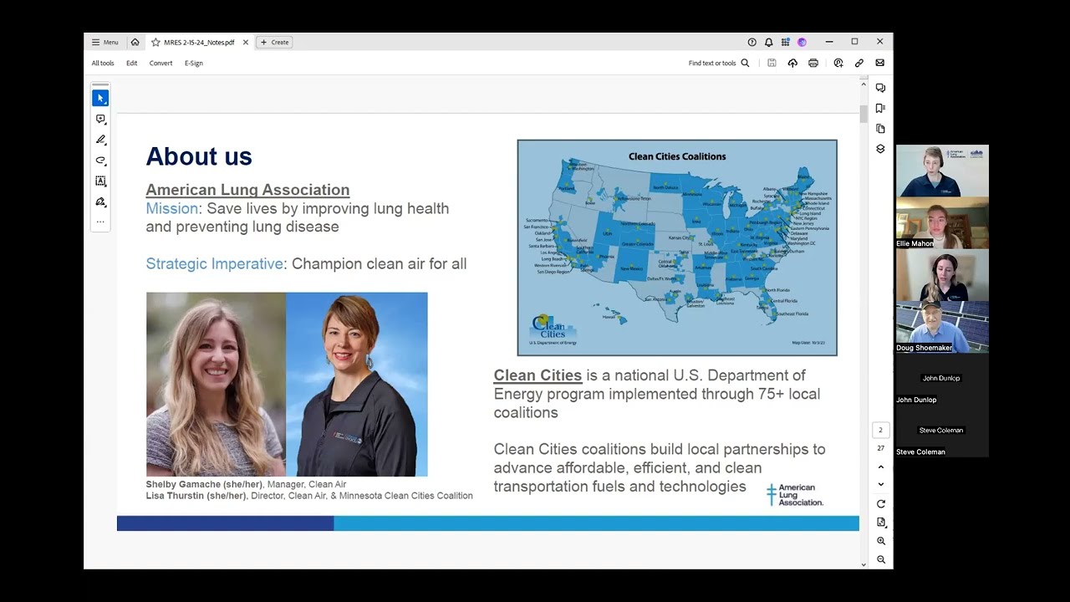This screenshot has height=602, width=1070.
Task: Click the current page number box
Action: [x=880, y=430]
